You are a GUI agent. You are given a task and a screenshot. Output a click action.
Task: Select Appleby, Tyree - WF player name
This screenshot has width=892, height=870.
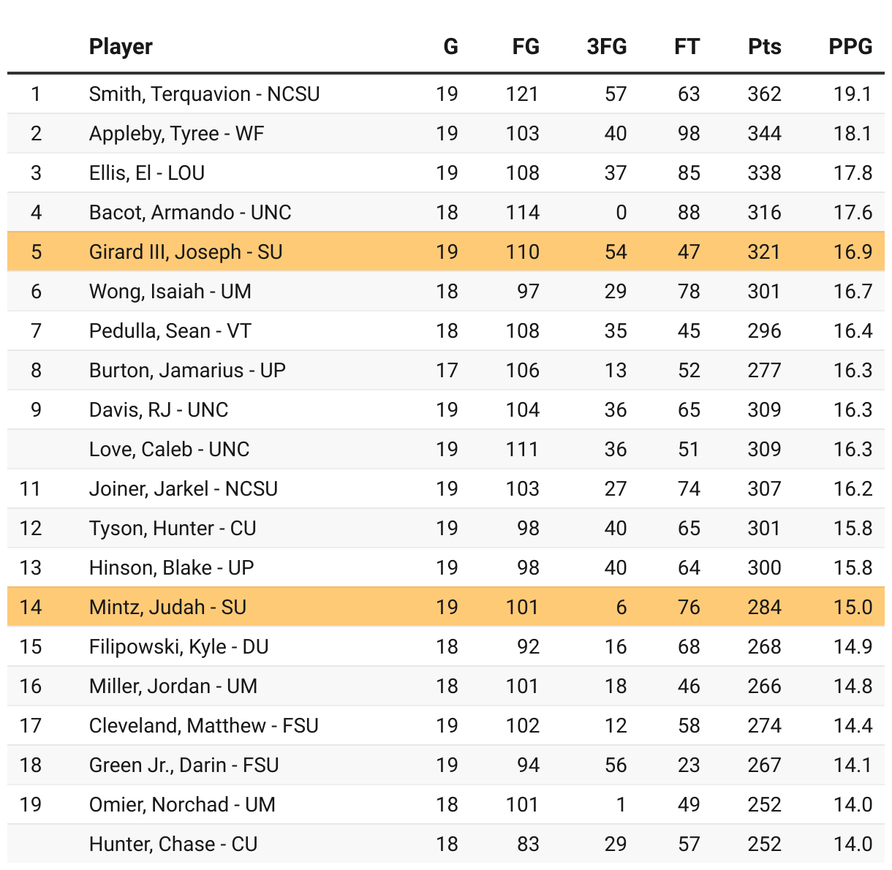(176, 134)
